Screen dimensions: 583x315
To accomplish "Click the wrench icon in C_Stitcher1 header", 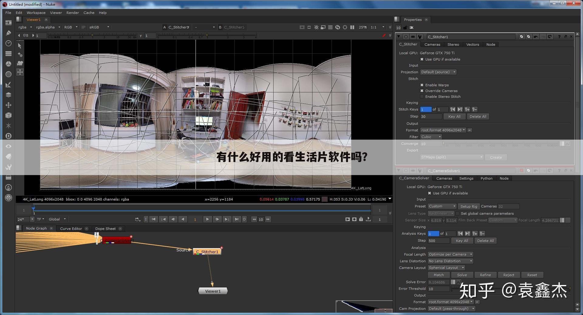I will 420,37.
